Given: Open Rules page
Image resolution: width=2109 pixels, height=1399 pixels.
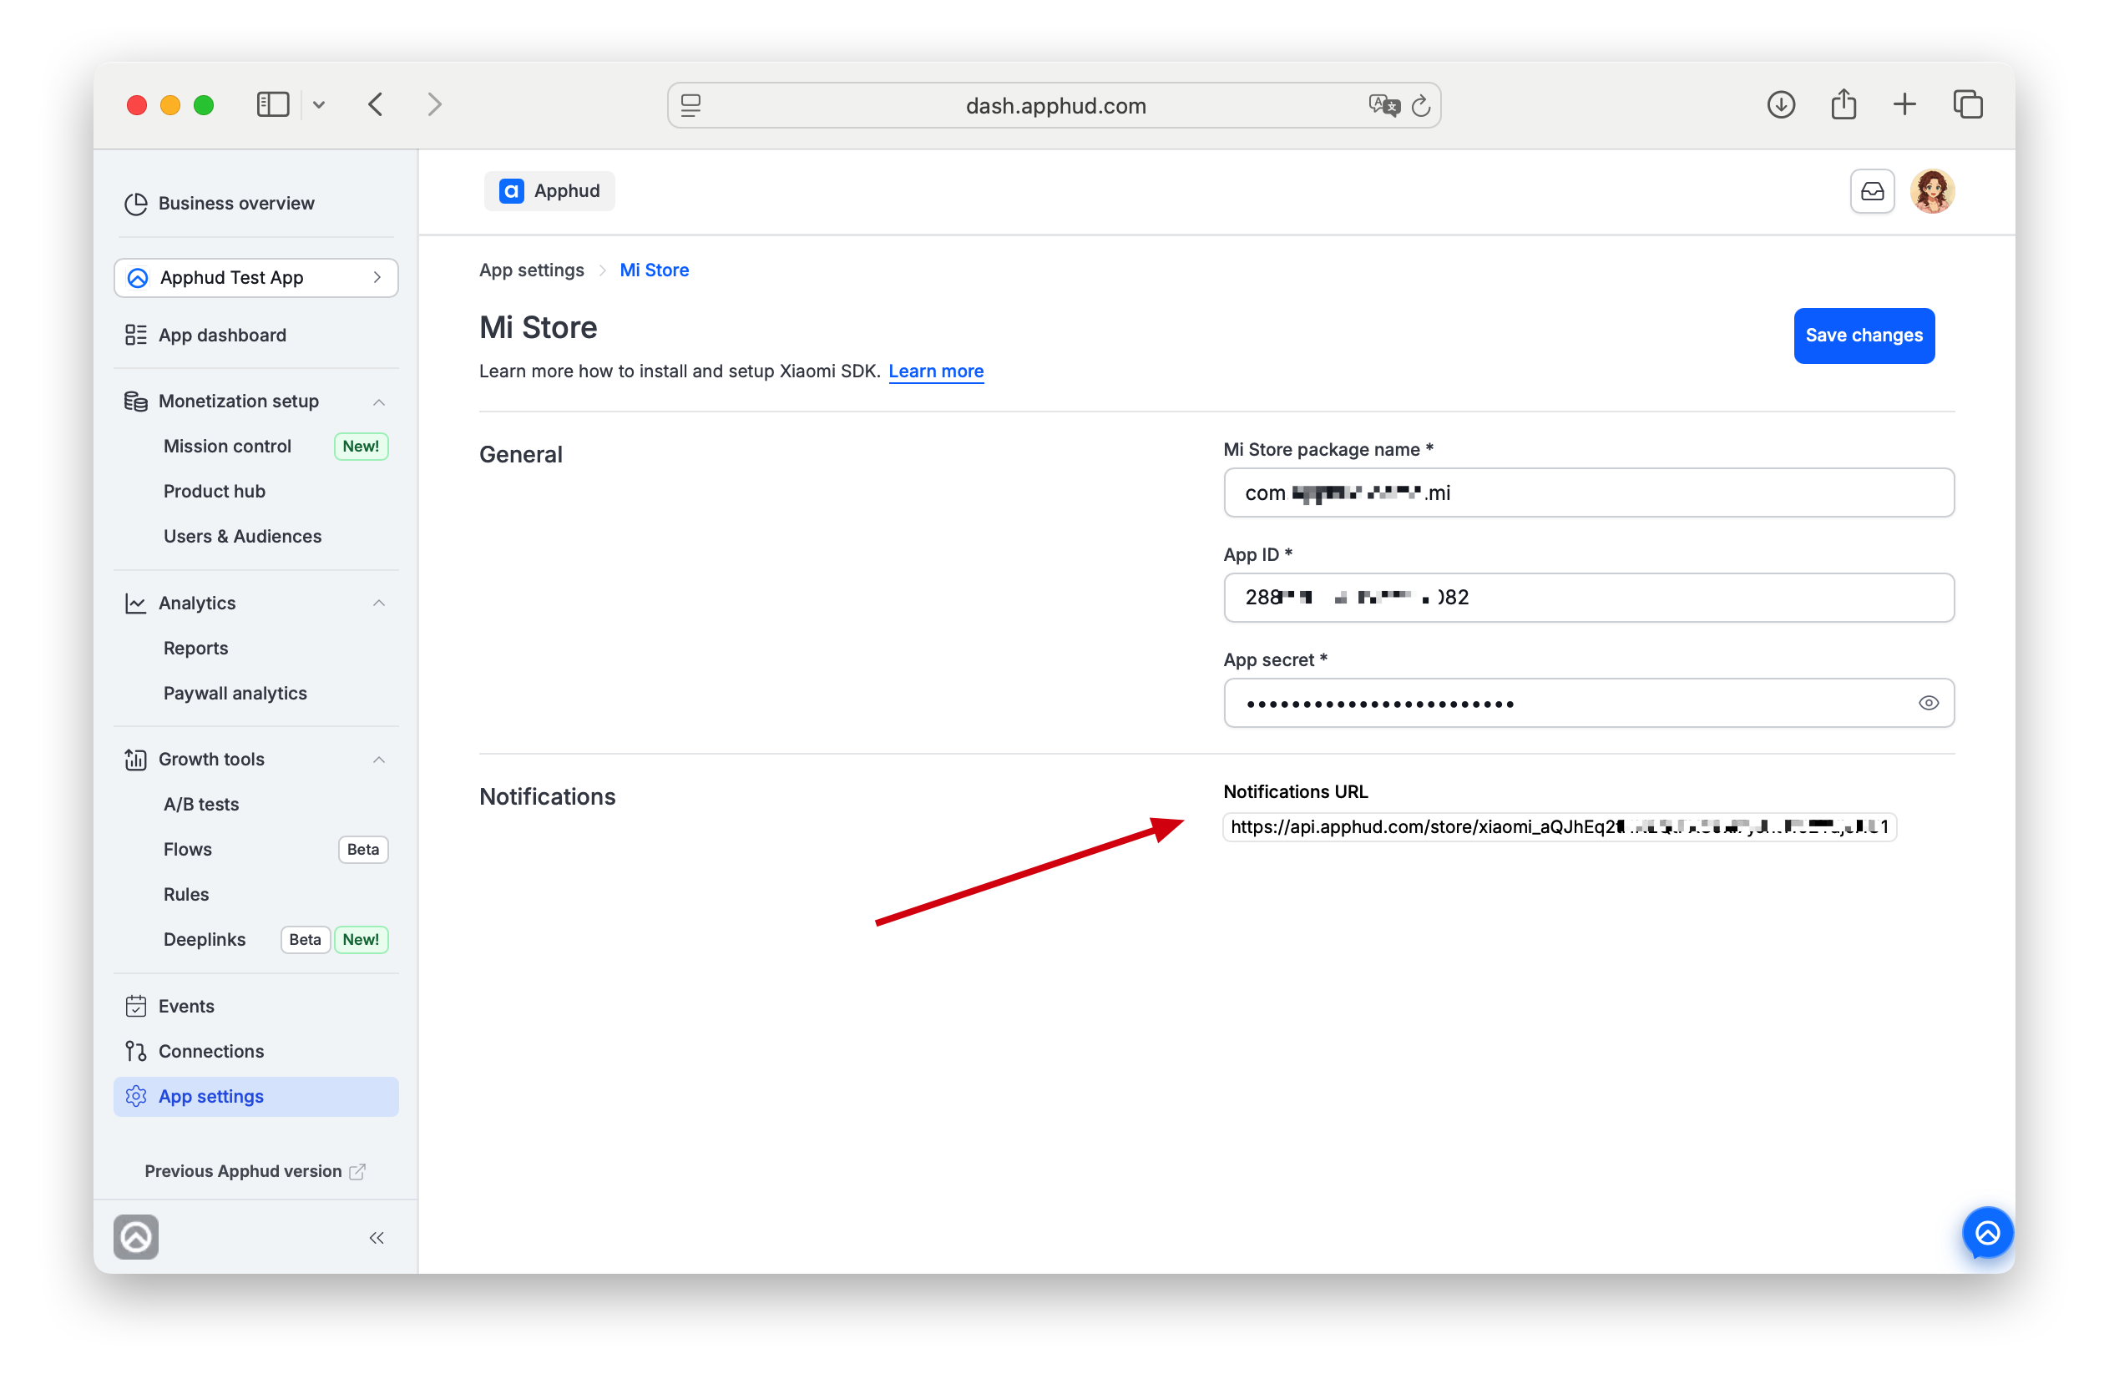Looking at the screenshot, I should 185,895.
